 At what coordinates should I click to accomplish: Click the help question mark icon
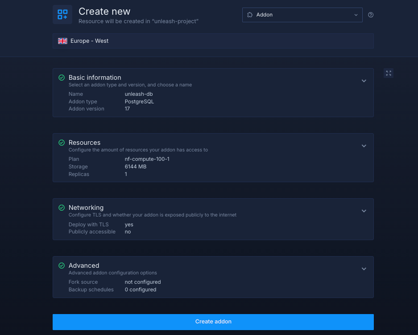[371, 15]
